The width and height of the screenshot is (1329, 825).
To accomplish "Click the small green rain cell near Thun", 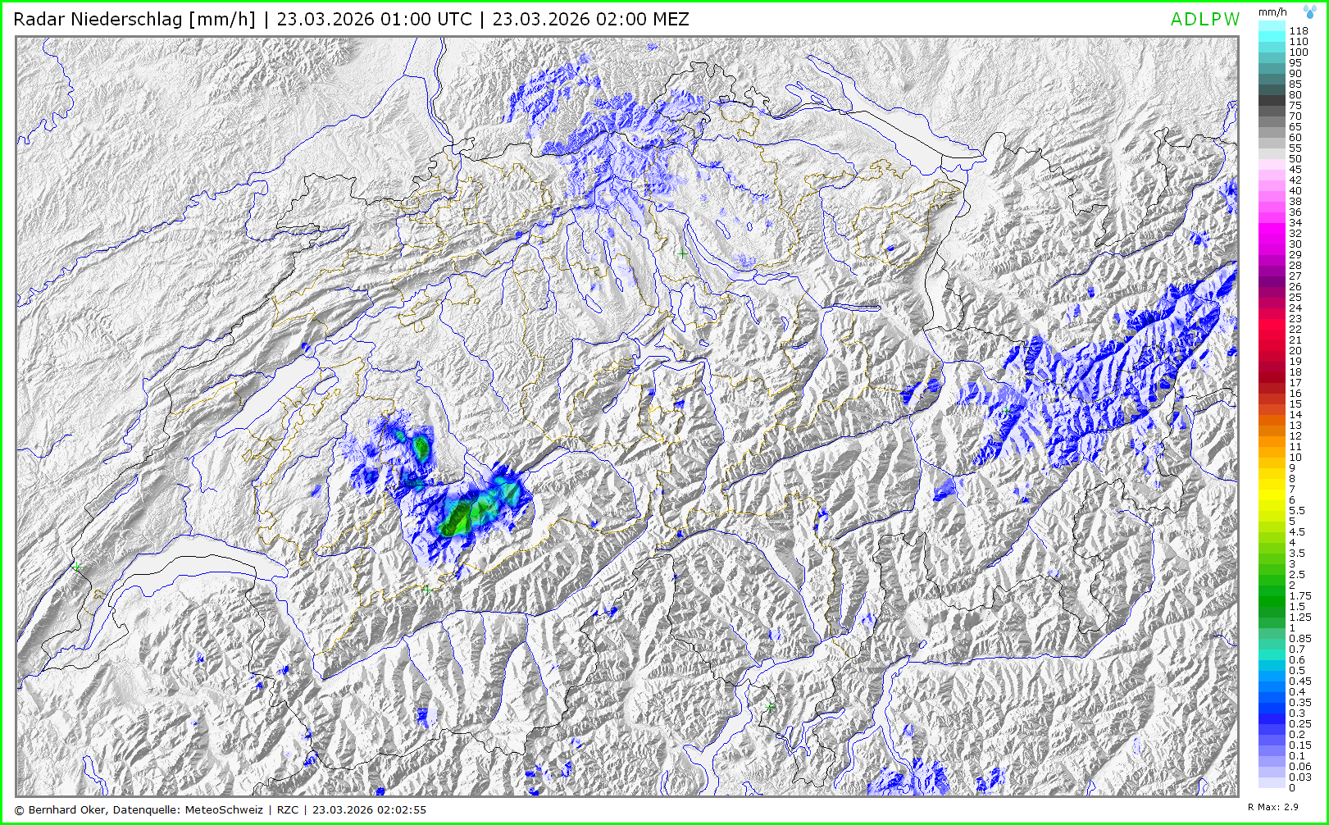I will (421, 447).
